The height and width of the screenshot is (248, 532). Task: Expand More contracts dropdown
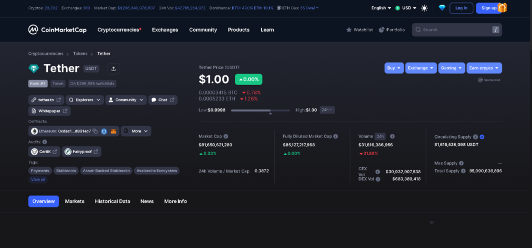coord(136,131)
